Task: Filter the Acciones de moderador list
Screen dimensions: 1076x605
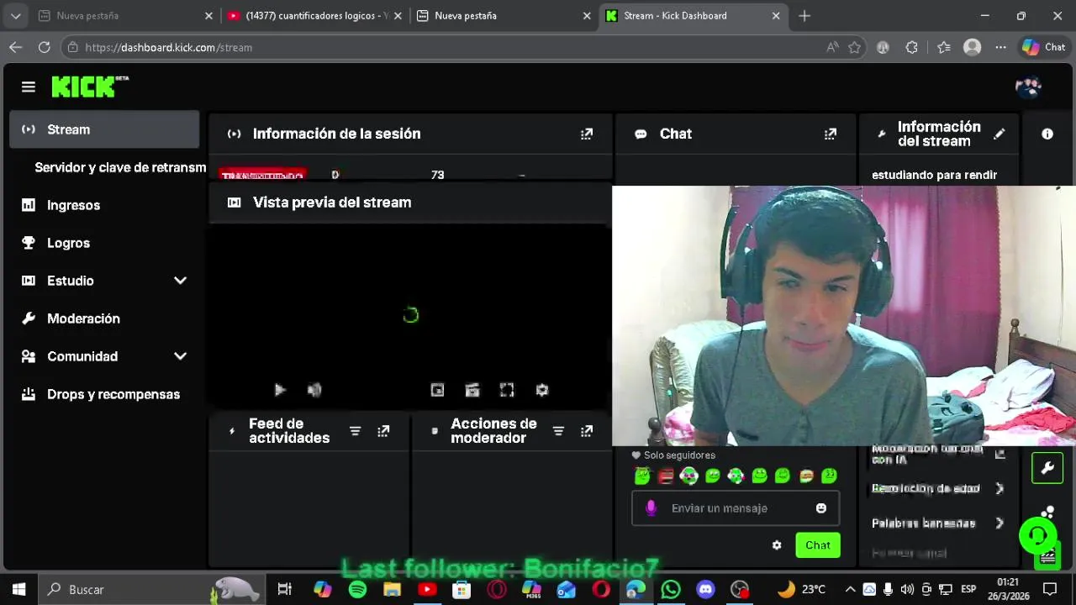Action: tap(558, 431)
